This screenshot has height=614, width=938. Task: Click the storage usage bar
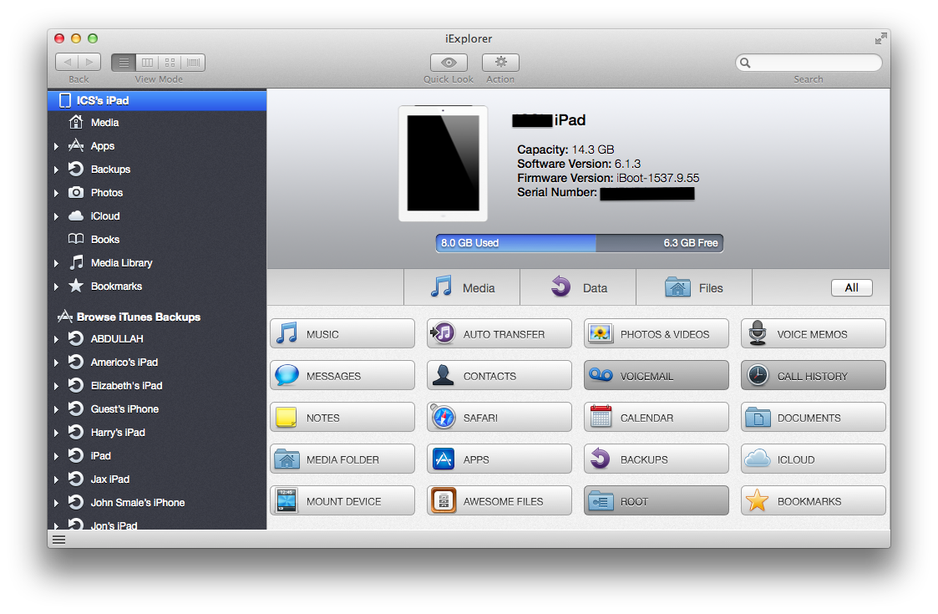click(x=579, y=243)
